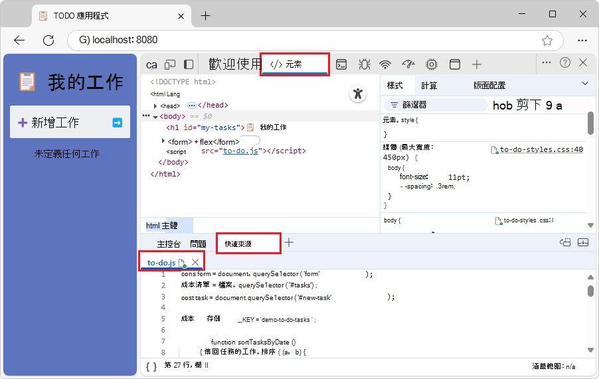Switch to the Console (主控台) drawer tab
599x379 pixels.
(169, 244)
